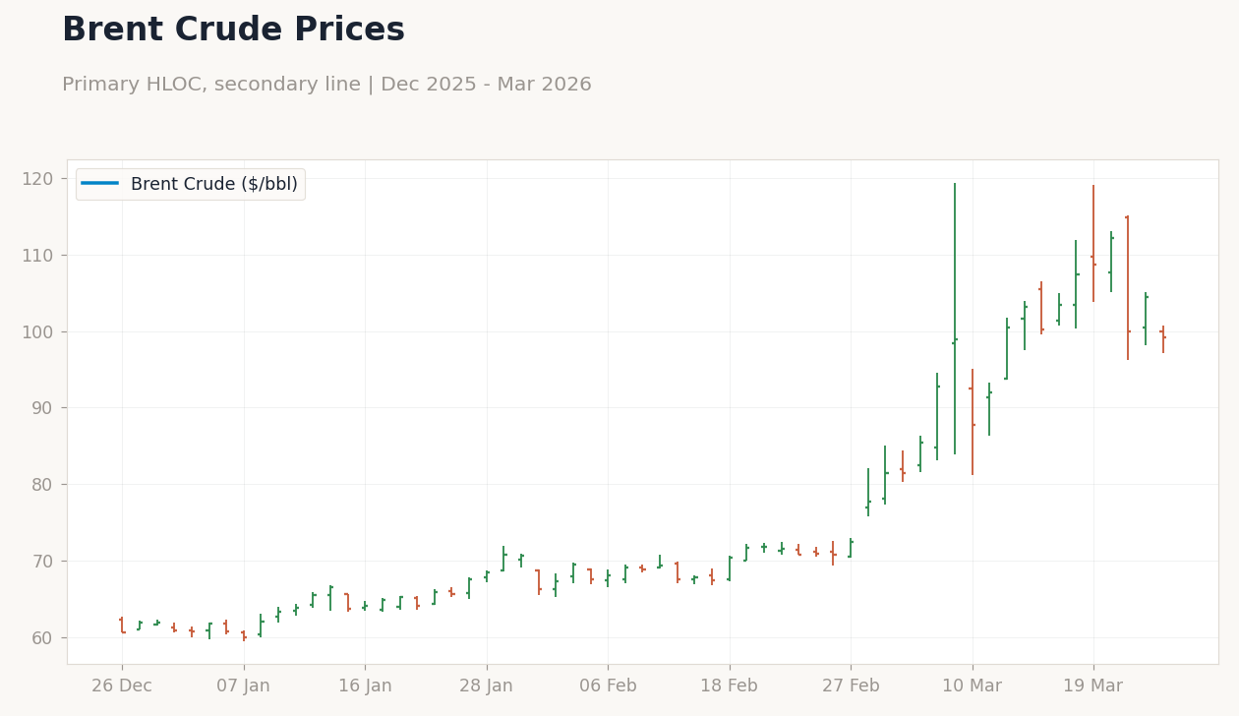Click the 100 y-axis tick label
Viewport: 1239px width, 716px height.
coord(37,331)
